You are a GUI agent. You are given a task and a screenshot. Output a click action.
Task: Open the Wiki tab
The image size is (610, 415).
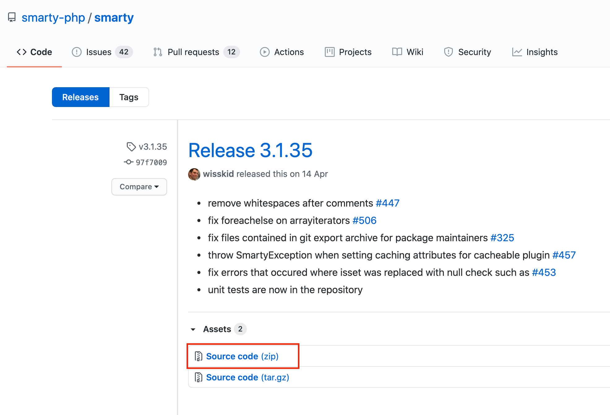point(408,52)
